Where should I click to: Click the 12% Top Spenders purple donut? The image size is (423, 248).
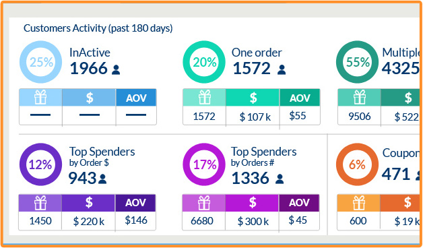(x=40, y=164)
